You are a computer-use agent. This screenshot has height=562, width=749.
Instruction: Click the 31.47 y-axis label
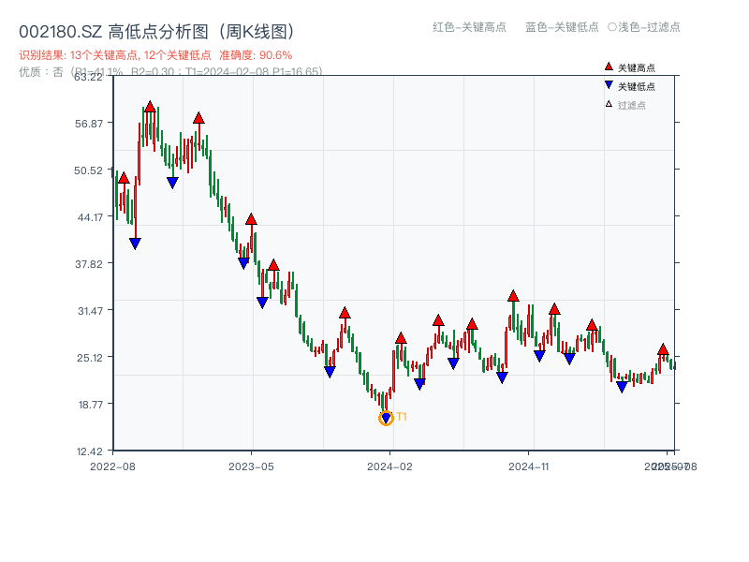pyautogui.click(x=90, y=311)
